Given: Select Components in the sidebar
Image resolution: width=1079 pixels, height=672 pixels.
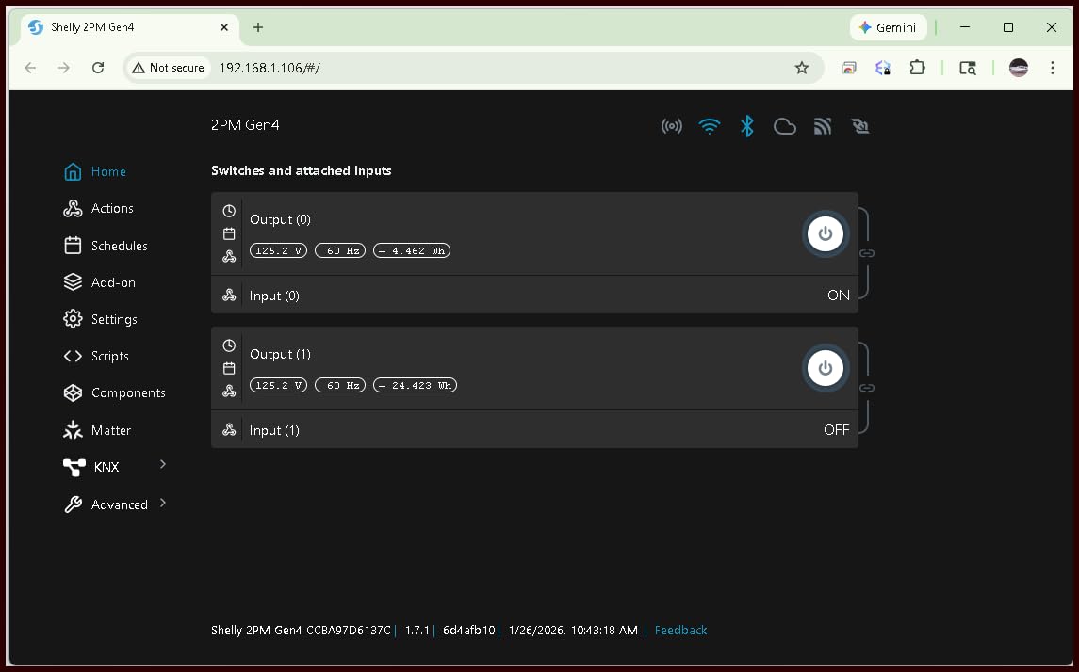Looking at the screenshot, I should point(114,393).
